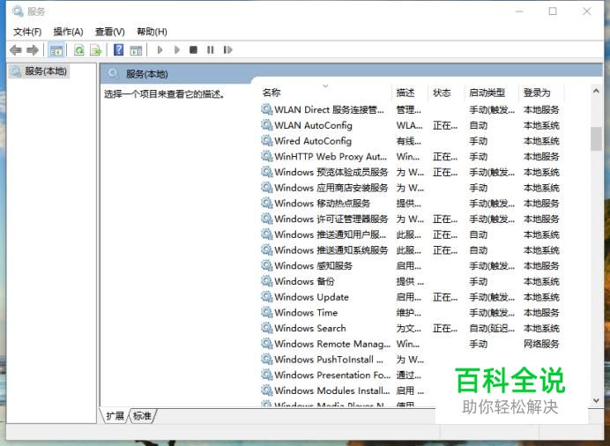
Task: Select Windows Remote Manag... service
Action: click(411, 344)
